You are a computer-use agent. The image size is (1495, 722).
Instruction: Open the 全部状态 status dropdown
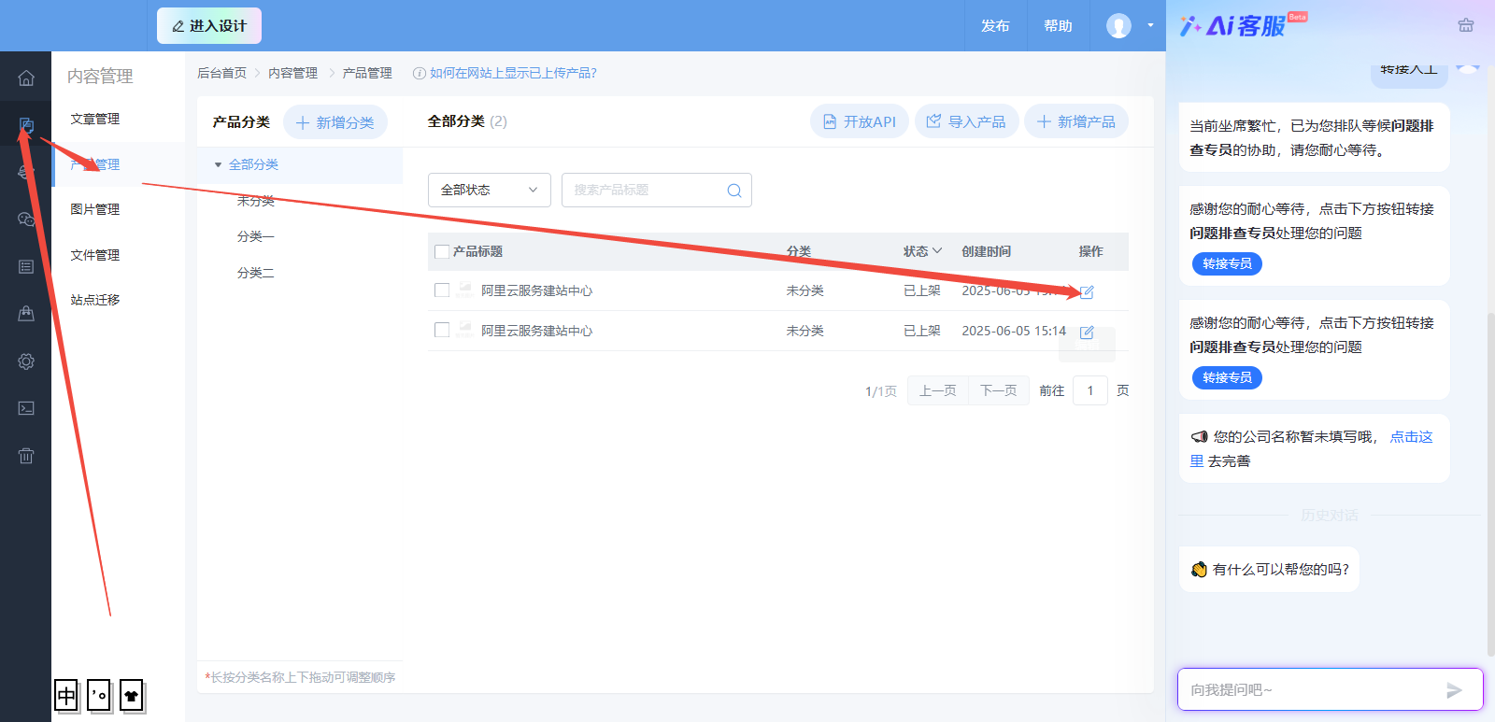pos(489,190)
